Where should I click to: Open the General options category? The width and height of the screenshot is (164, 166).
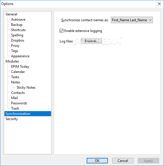click(x=11, y=14)
